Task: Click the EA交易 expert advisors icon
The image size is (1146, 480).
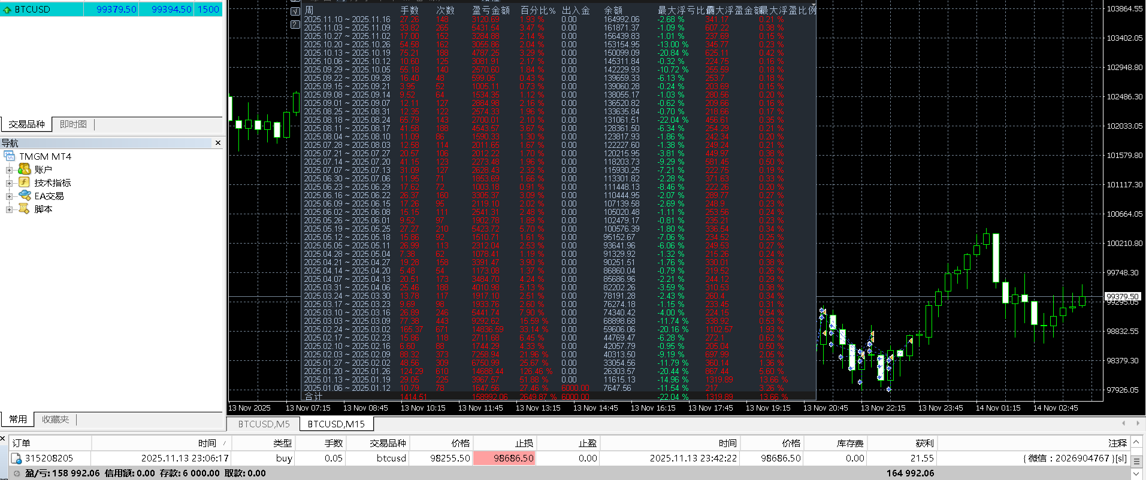Action: [x=24, y=196]
